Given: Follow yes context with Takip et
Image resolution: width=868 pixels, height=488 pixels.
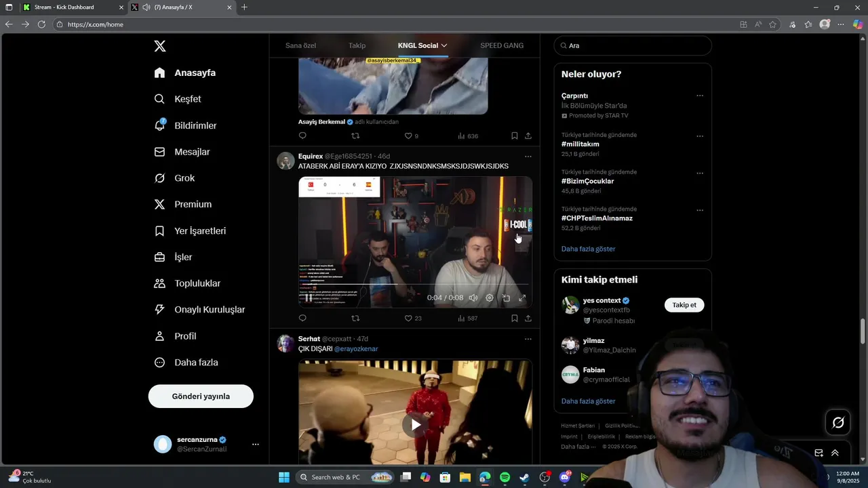Looking at the screenshot, I should [x=684, y=305].
